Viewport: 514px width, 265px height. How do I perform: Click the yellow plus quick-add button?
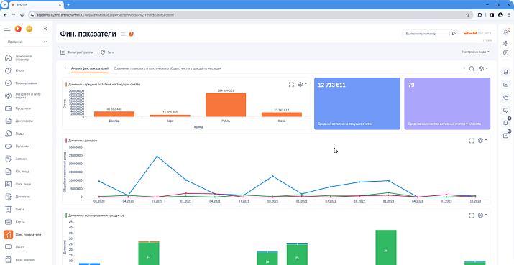tap(29, 29)
